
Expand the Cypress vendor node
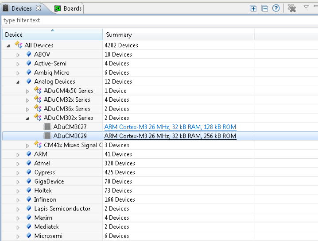[18, 173]
